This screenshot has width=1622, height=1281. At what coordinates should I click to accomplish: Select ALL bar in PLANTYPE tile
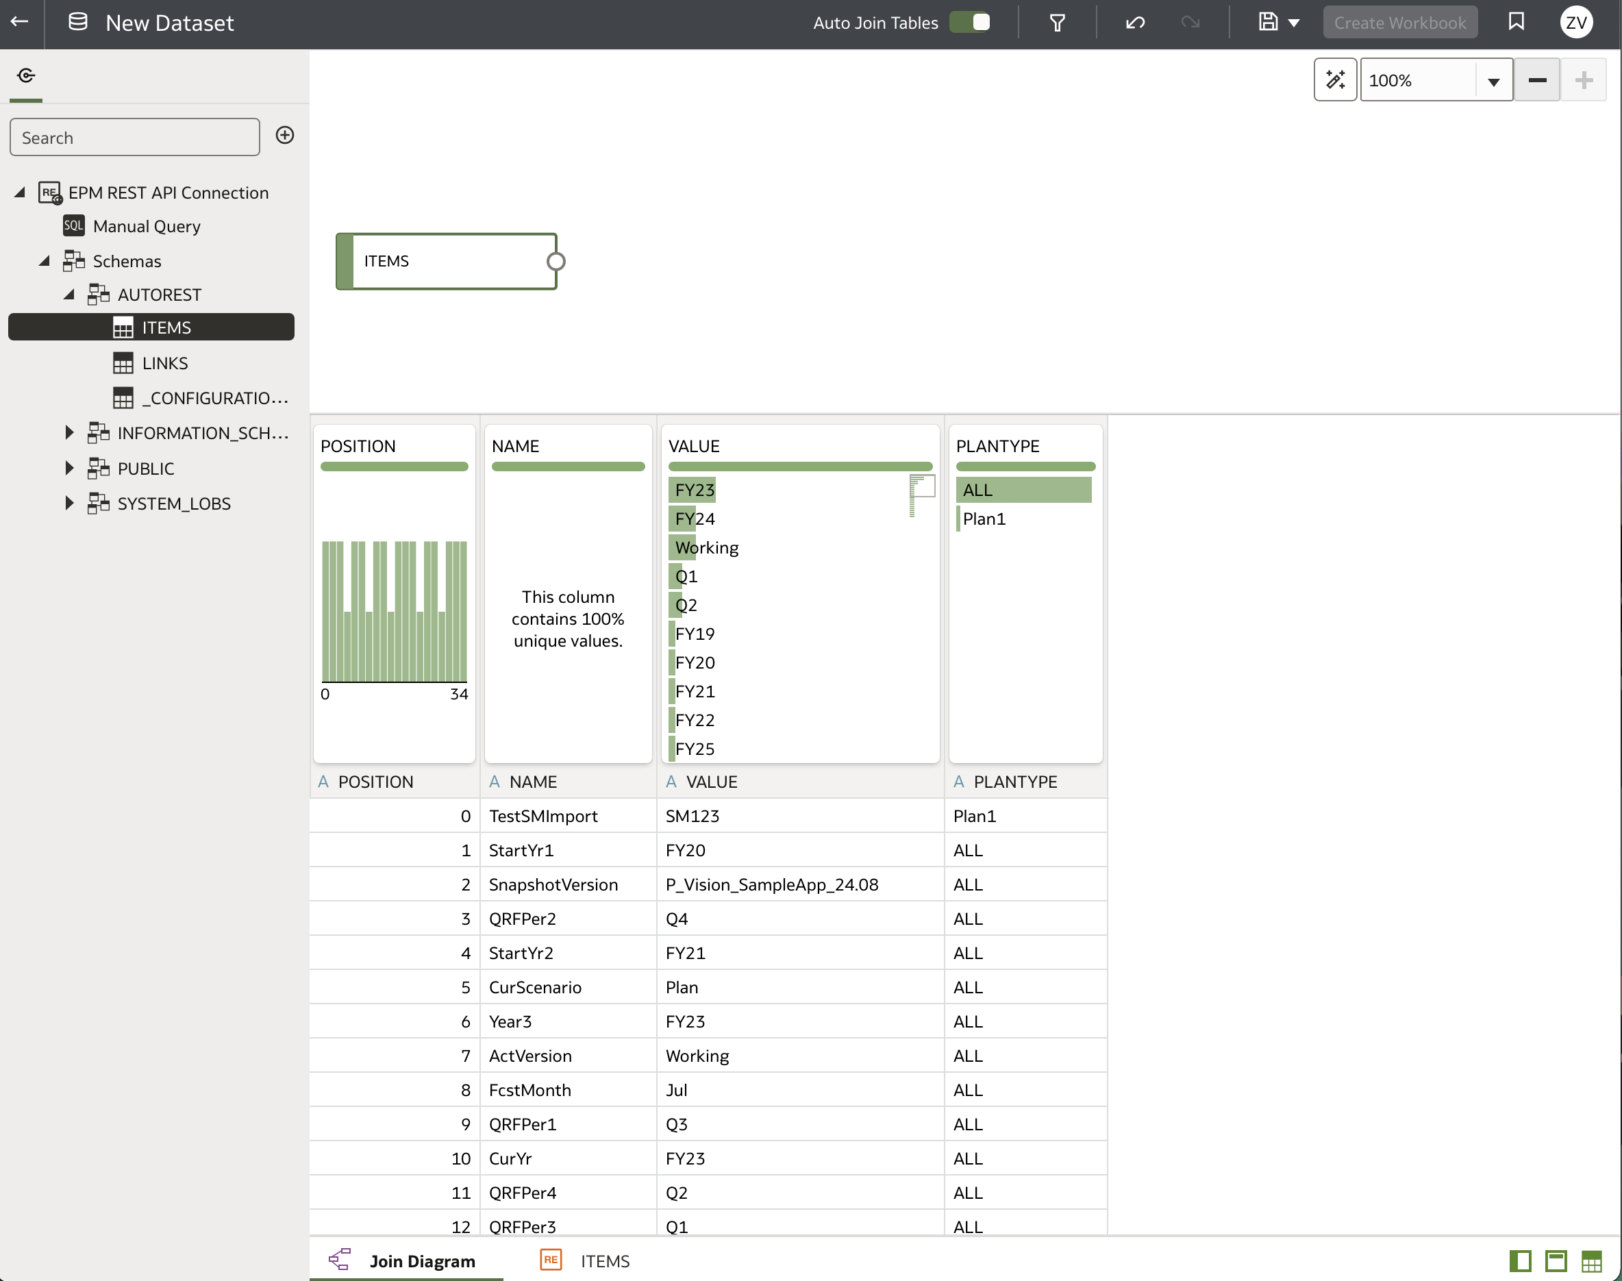(x=1023, y=490)
